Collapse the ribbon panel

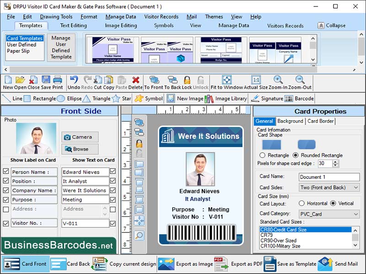pyautogui.click(x=331, y=26)
